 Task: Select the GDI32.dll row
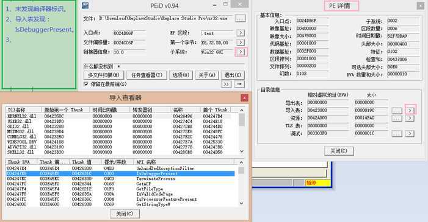(x=119, y=127)
